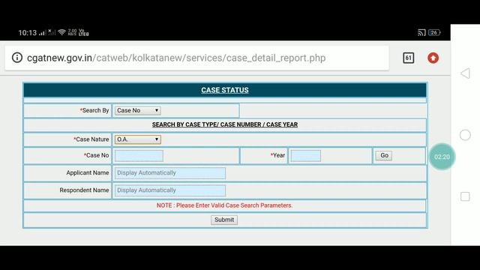The height and width of the screenshot is (270, 480).
Task: Tap the screen cast icon in status bar
Action: point(421,32)
